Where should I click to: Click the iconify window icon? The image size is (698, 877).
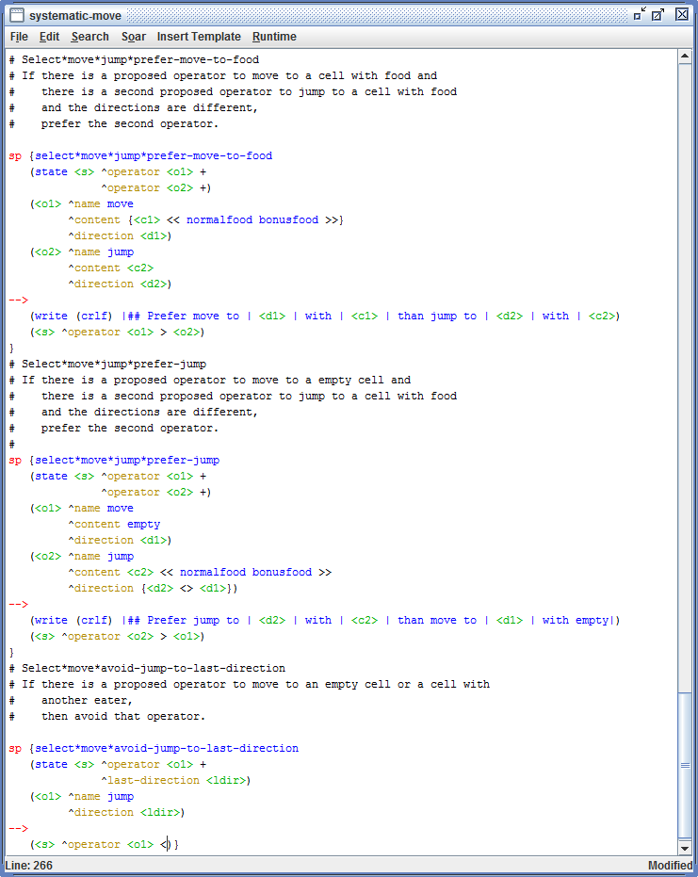click(x=640, y=14)
